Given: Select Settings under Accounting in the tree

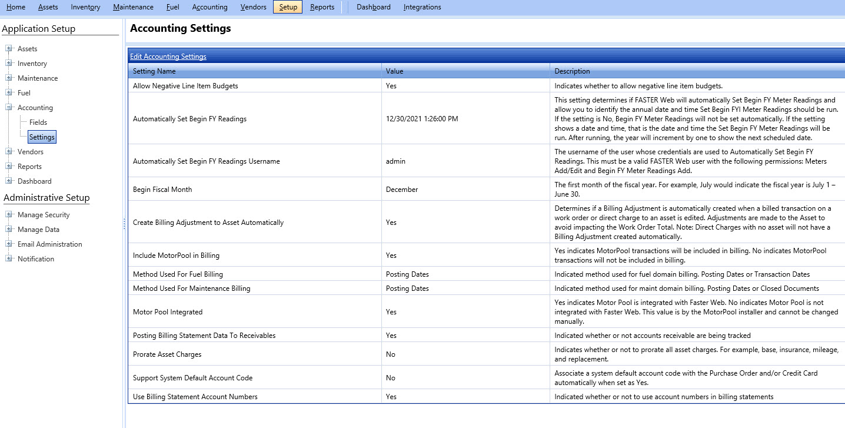Looking at the screenshot, I should pyautogui.click(x=42, y=137).
